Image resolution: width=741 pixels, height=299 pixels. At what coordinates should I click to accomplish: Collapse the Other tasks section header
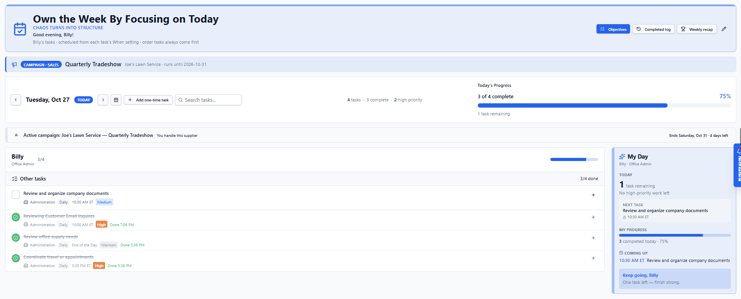click(x=305, y=179)
